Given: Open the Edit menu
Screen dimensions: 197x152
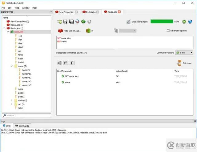Looking at the screenshot, I should (x=10, y=8).
